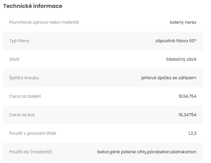Click the package price 1634,754

187,96
